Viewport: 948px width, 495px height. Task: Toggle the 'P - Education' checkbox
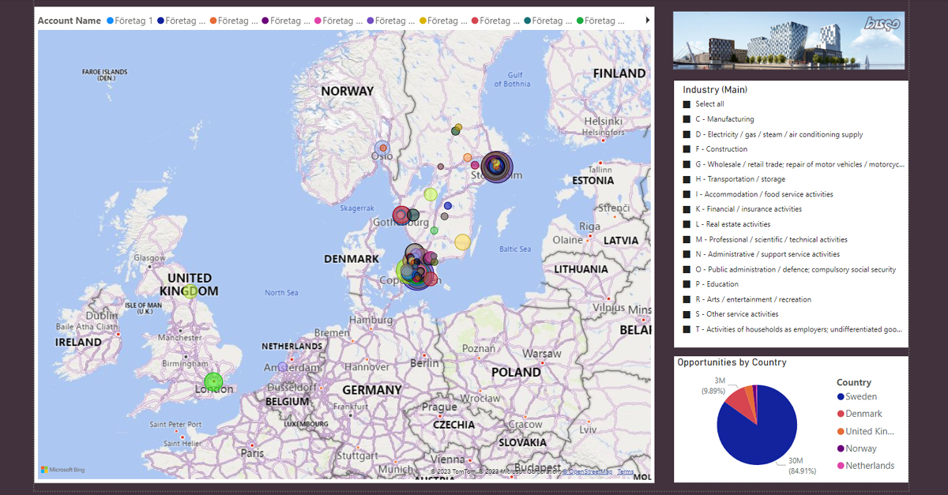coord(687,284)
